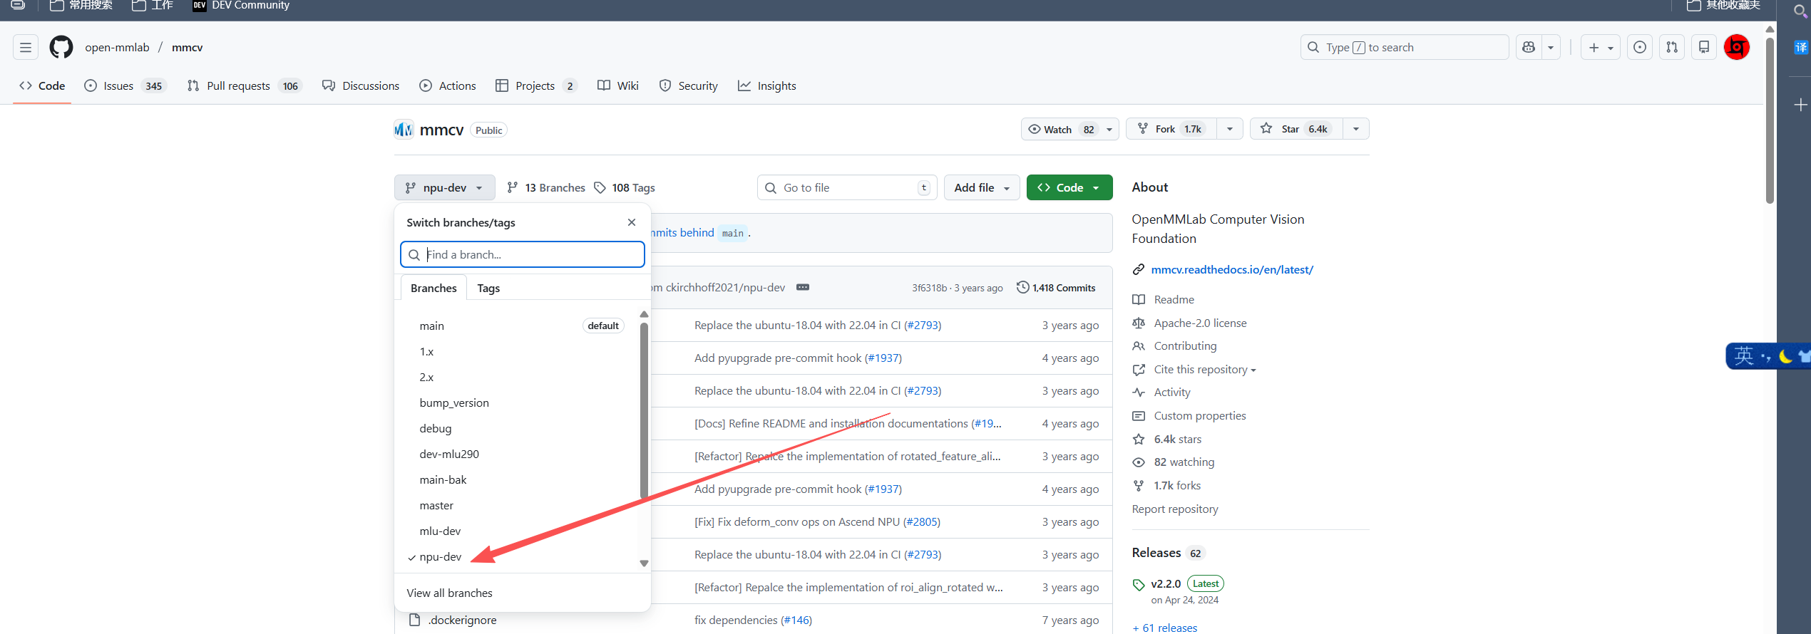Open the Insights repository tab
Image resolution: width=1811 pixels, height=634 pixels.
[767, 86]
